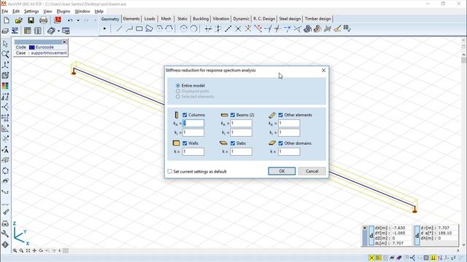Toggle the Walls checkbox
The image size is (467, 262).
coord(185,143)
